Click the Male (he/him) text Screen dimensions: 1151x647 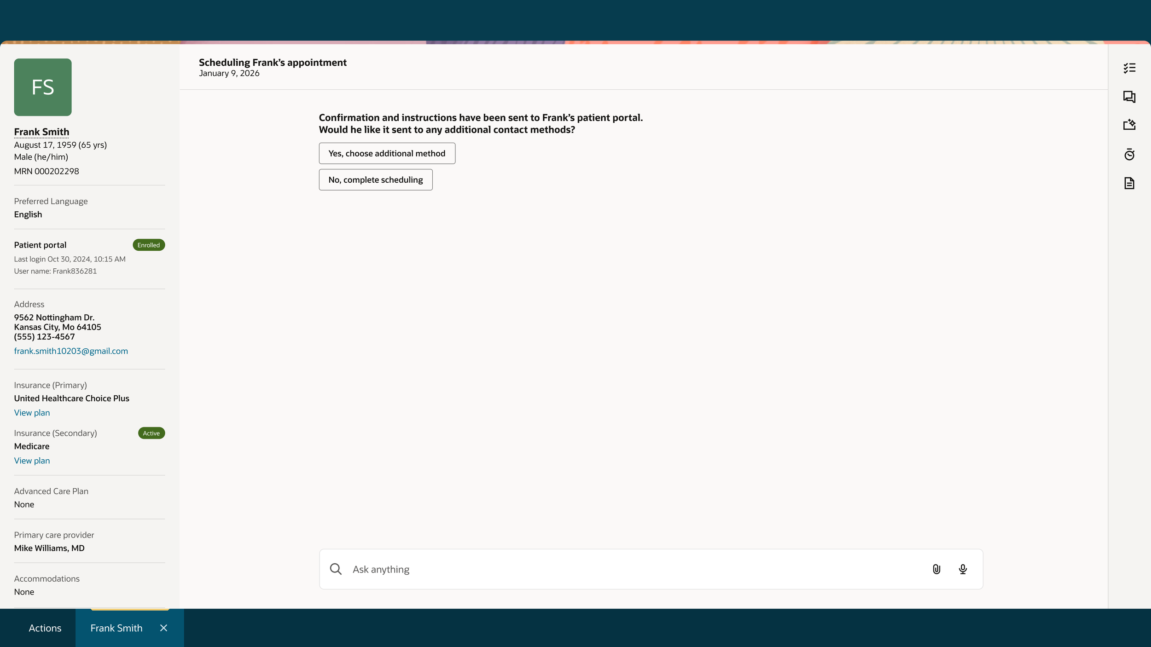click(41, 157)
